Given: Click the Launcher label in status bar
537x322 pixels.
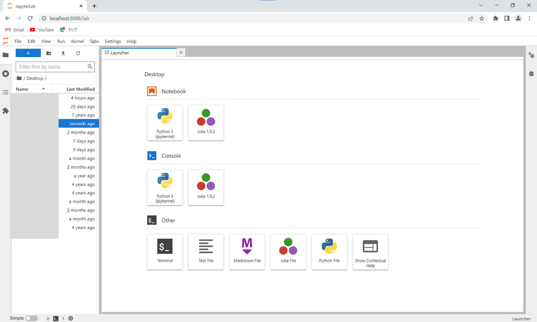Looking at the screenshot, I should pyautogui.click(x=521, y=319).
